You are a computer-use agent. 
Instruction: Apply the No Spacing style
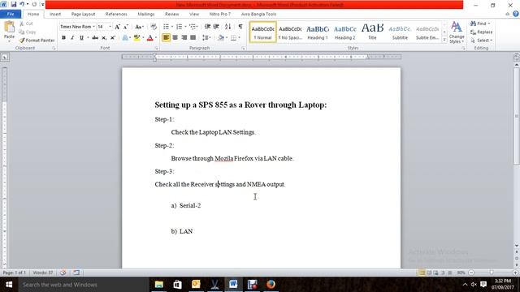tap(290, 32)
